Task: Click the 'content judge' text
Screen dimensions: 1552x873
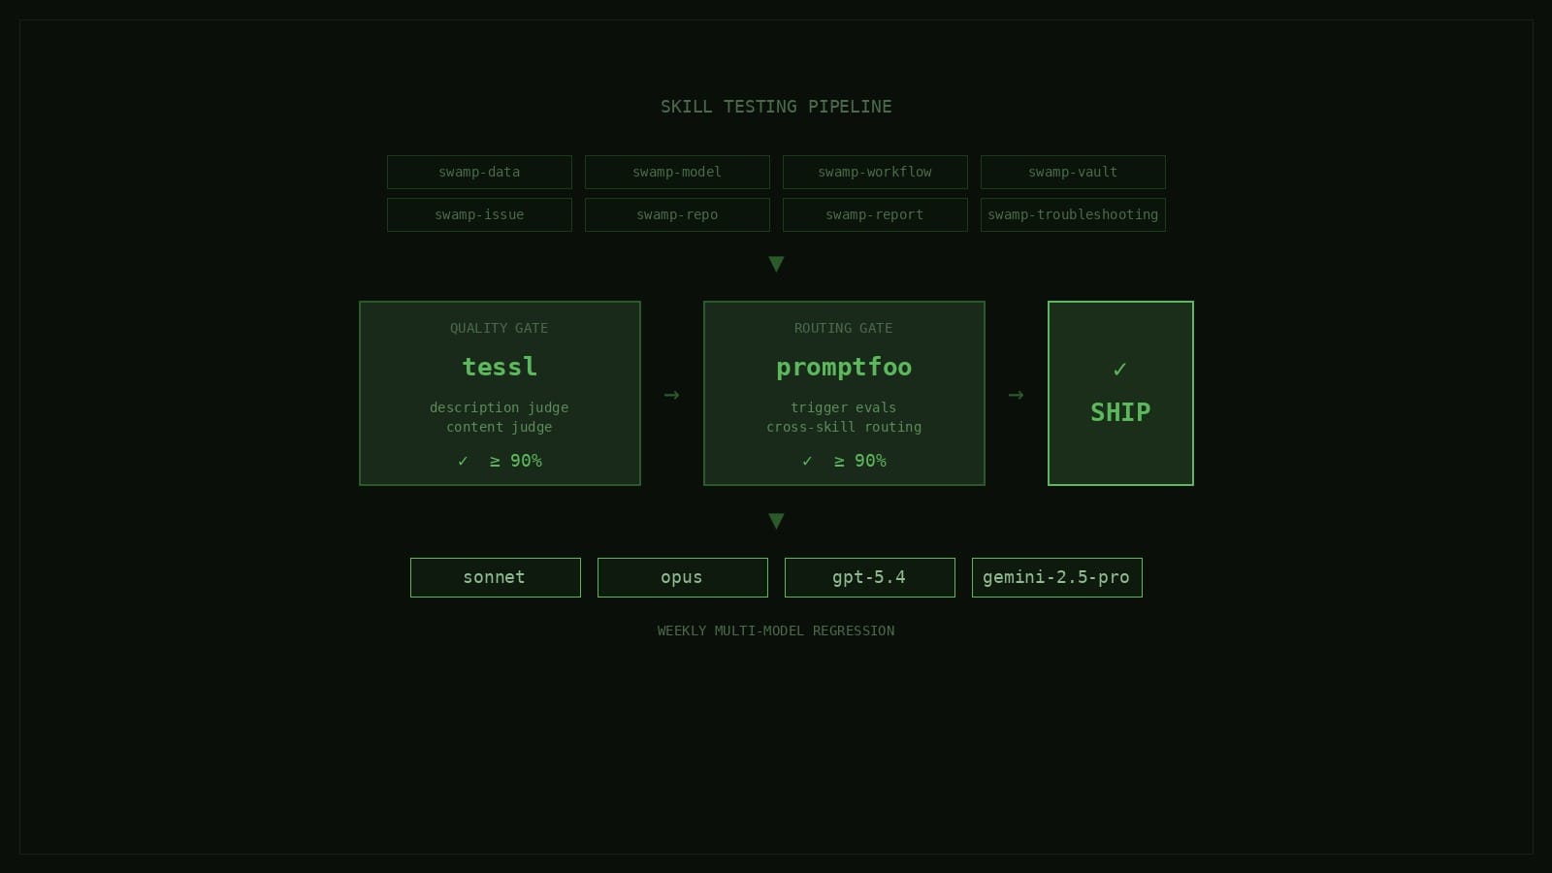Action: click(x=500, y=427)
